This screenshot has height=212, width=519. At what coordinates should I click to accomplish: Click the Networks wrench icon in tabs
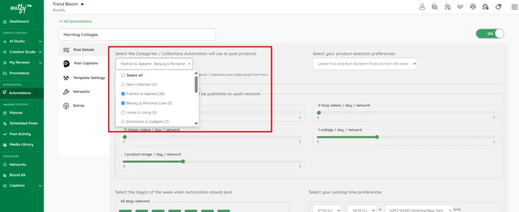66,92
